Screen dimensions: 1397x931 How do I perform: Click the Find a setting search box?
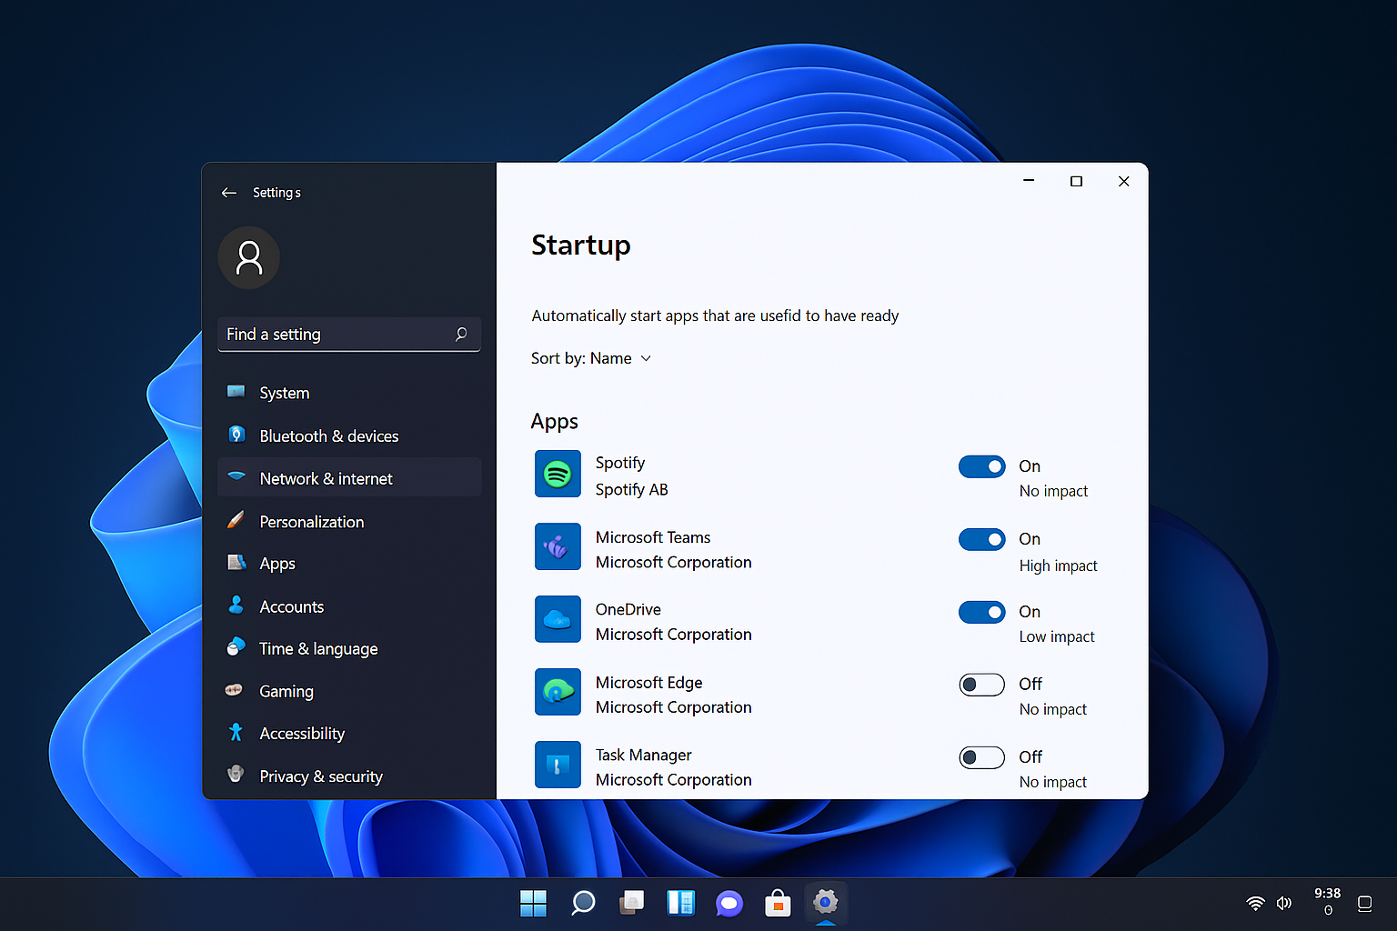point(337,335)
